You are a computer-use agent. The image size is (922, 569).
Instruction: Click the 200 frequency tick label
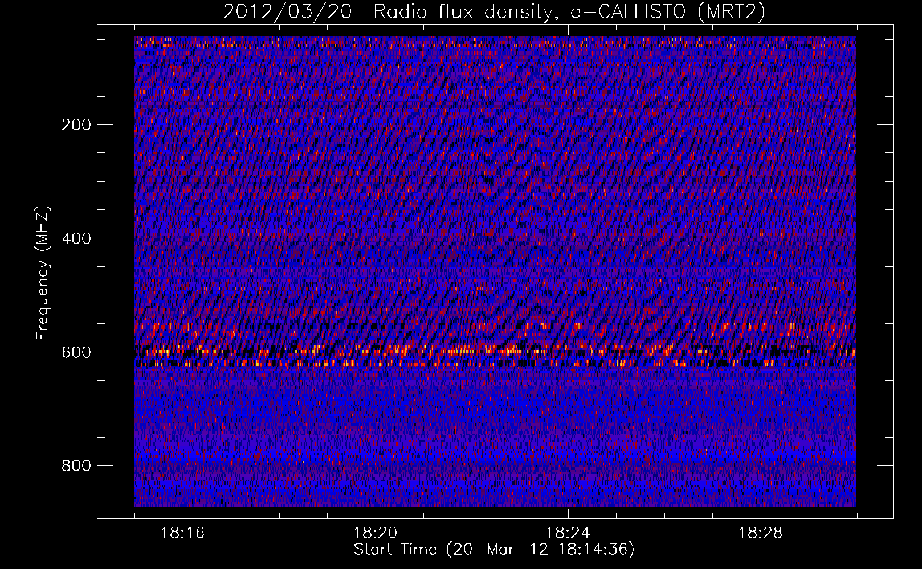pyautogui.click(x=76, y=125)
